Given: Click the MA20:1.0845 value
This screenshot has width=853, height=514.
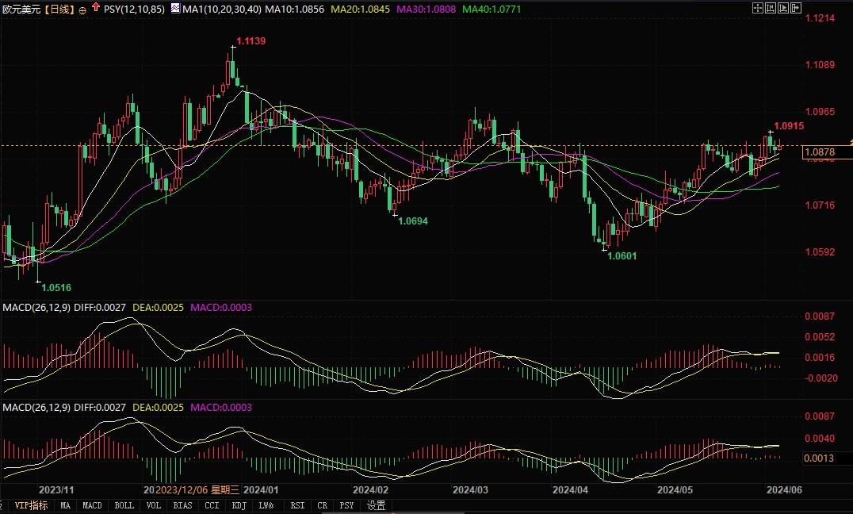Looking at the screenshot, I should pos(360,10).
